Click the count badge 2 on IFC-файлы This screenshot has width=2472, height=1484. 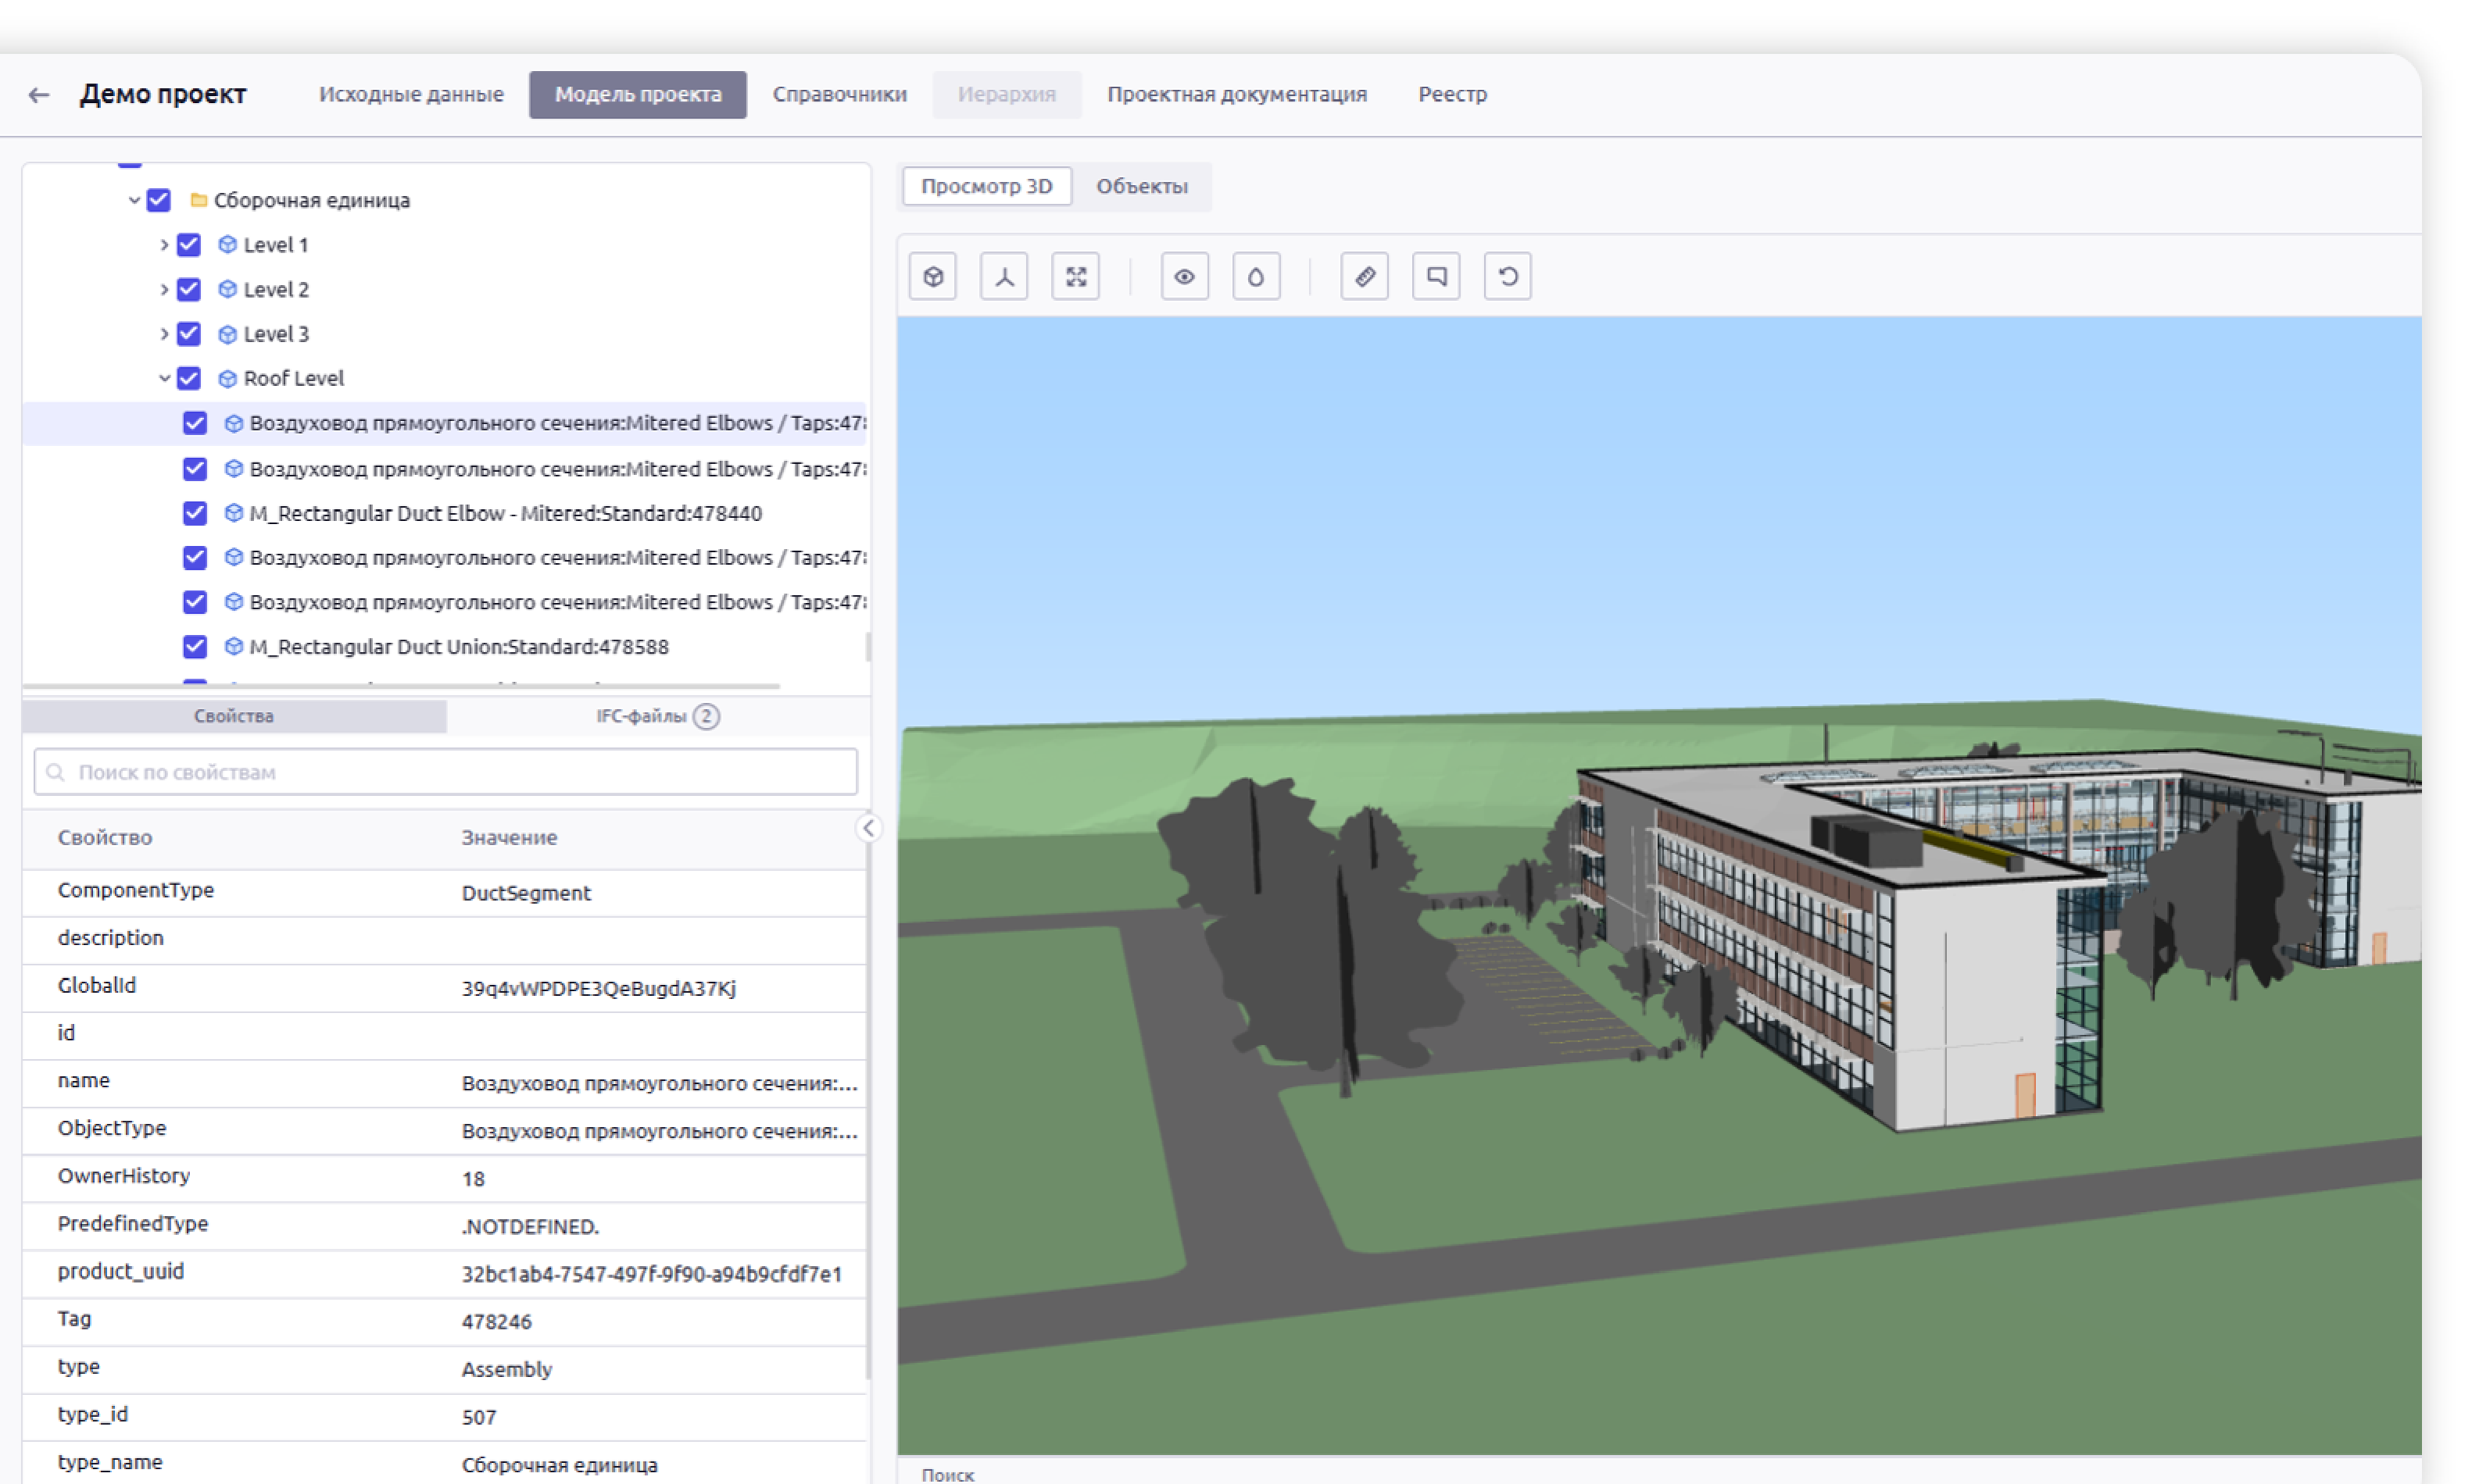point(707,716)
